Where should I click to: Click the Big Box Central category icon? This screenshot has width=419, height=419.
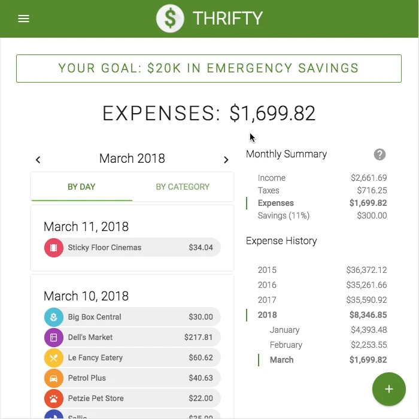coord(54,317)
